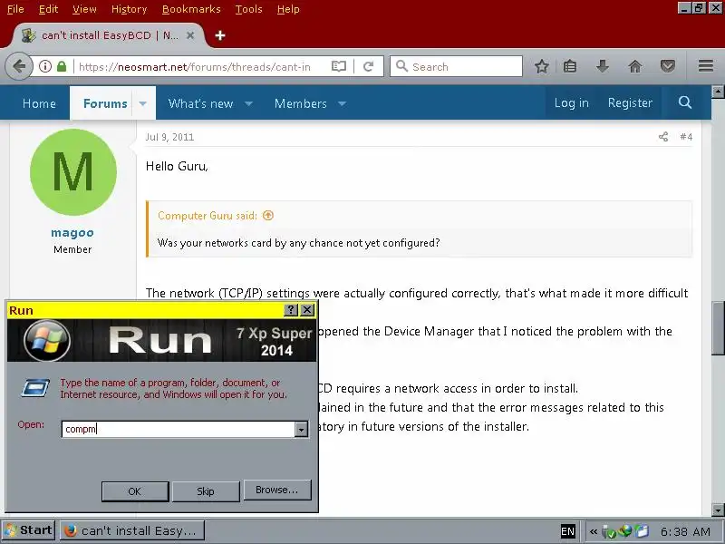Click the page vertical scrollbar thumb
The image size is (725, 544).
(x=718, y=328)
